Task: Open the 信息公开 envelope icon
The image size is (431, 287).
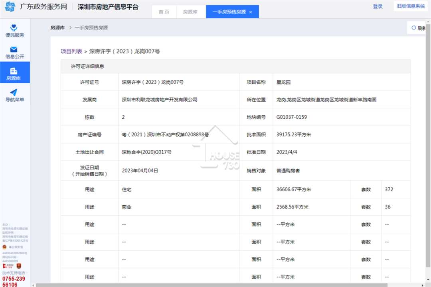Action: pos(14,49)
